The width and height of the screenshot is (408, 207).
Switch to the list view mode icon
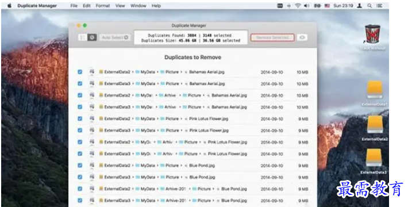[83, 37]
